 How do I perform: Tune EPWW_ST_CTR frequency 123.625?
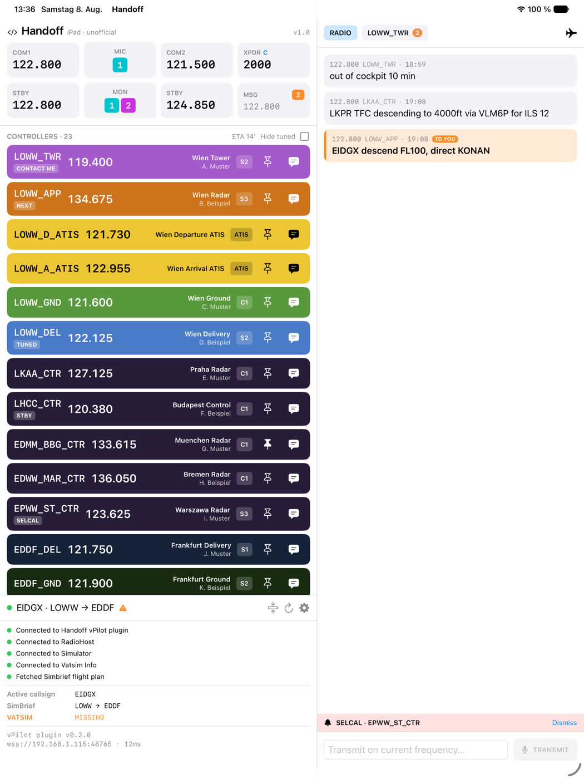tap(108, 514)
